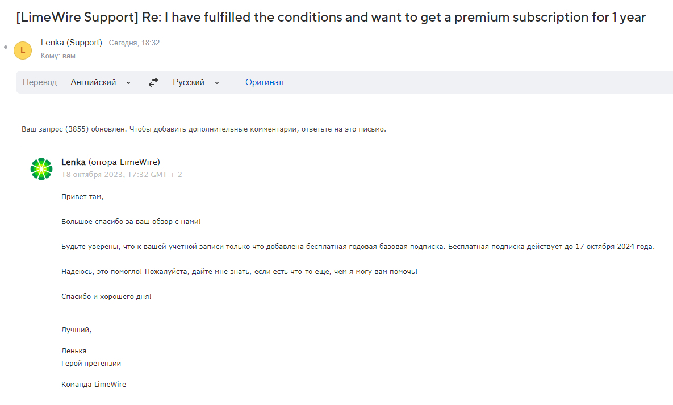Viewport: 673px width, 405px height.
Task: Click the paragraph about free annual subscription
Action: coord(358,247)
